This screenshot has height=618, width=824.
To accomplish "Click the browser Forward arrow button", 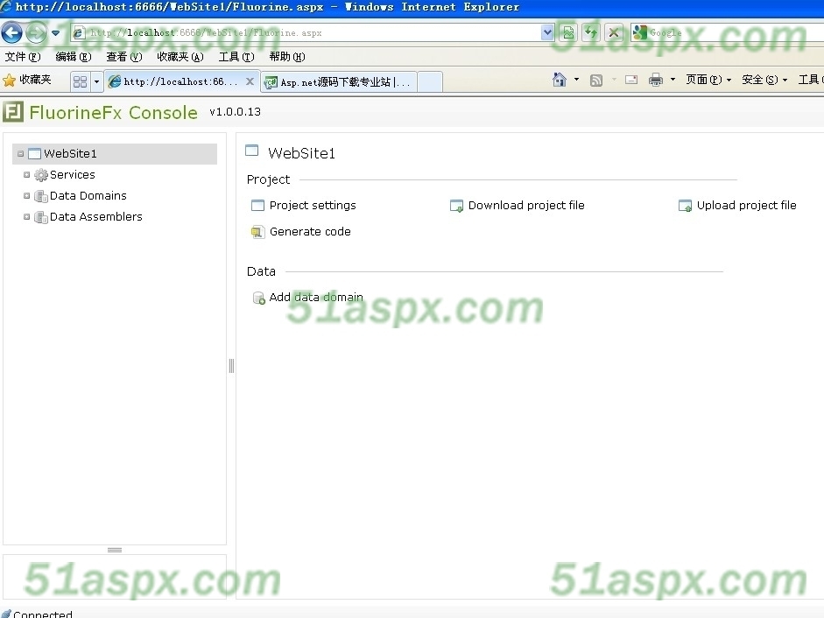I will tap(36, 33).
